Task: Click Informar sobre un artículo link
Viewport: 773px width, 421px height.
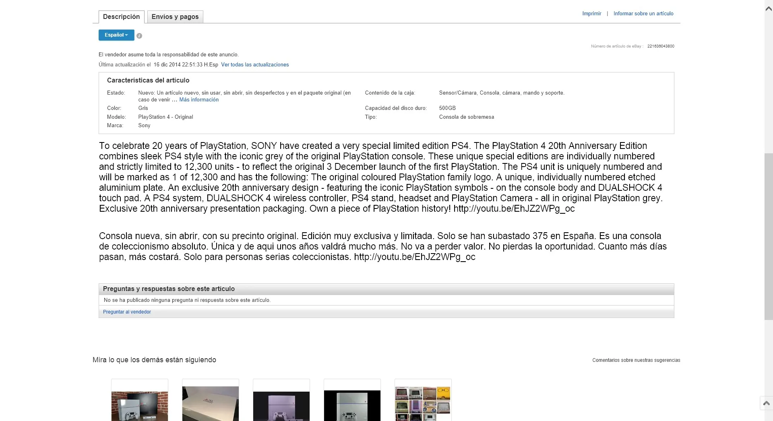Action: pos(643,14)
